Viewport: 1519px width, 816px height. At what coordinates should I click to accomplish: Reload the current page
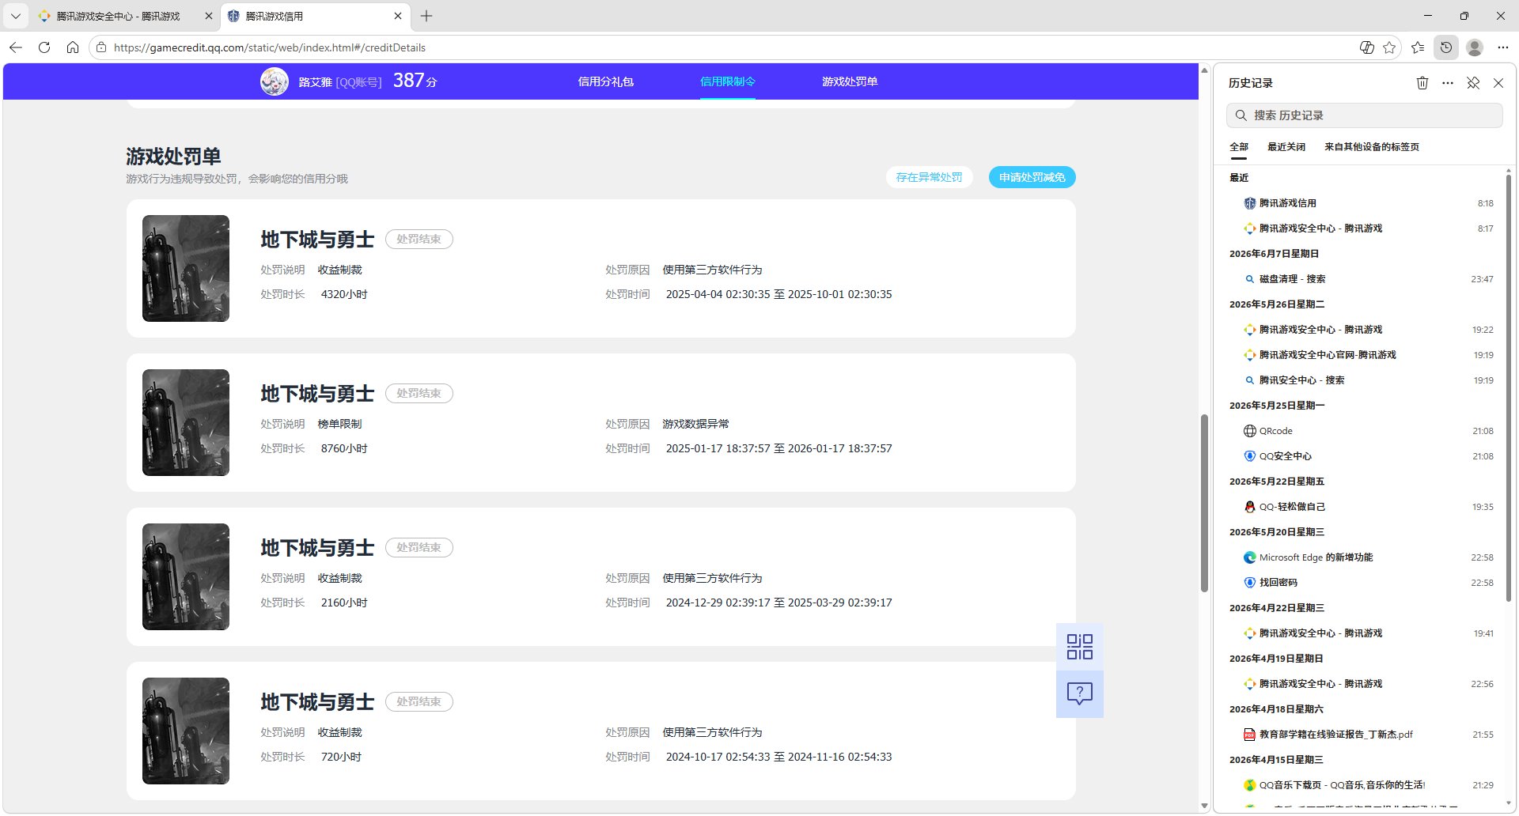(x=44, y=47)
